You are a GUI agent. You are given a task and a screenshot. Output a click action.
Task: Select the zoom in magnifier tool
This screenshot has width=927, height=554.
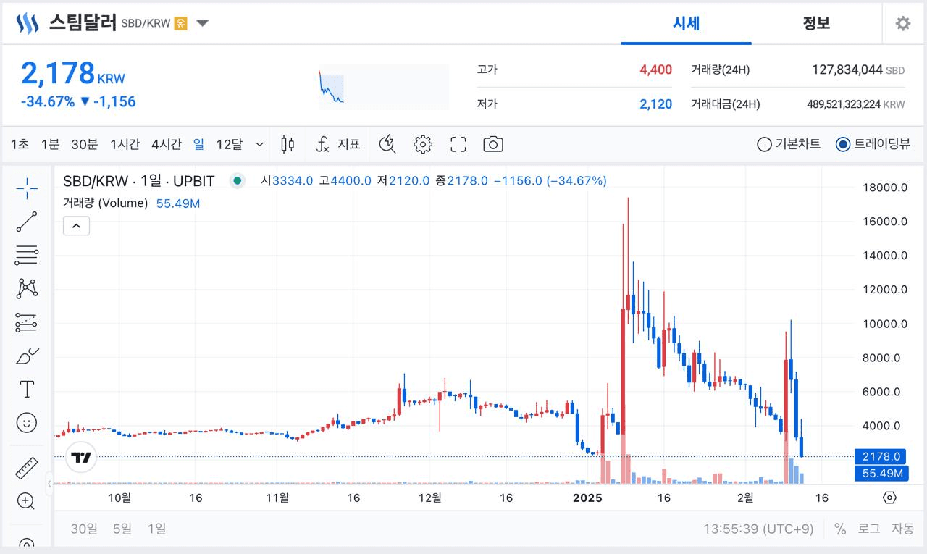[x=27, y=500]
